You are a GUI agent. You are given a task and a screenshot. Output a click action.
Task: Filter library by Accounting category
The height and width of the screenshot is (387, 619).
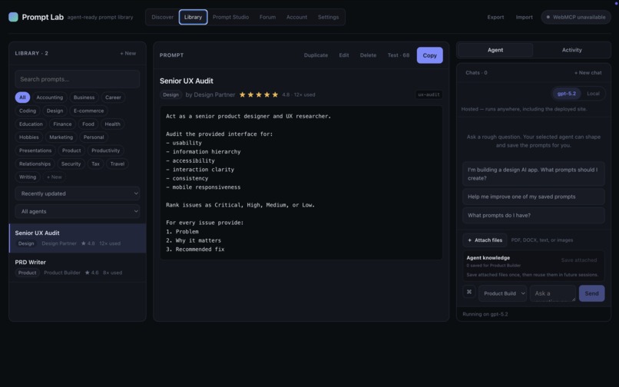click(x=49, y=98)
